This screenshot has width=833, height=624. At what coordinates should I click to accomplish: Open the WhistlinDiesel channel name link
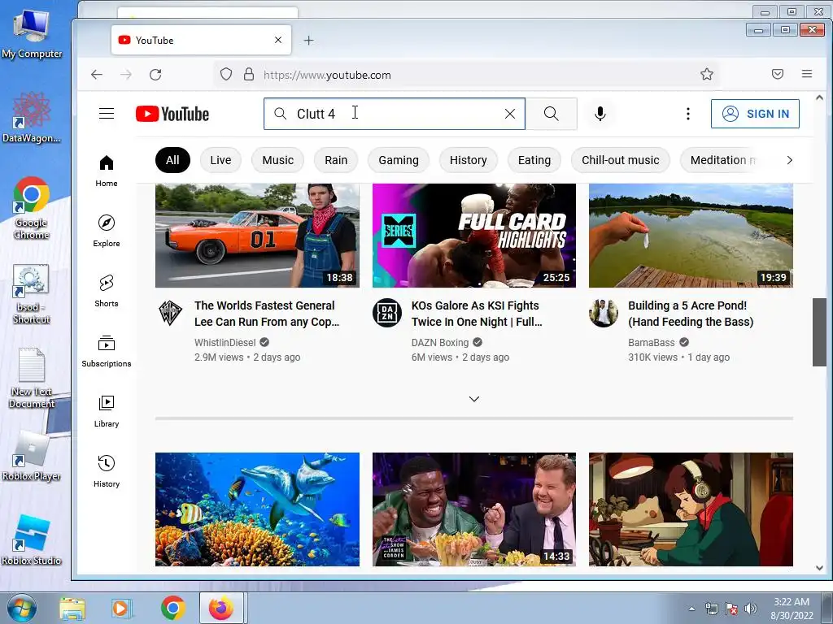click(225, 343)
